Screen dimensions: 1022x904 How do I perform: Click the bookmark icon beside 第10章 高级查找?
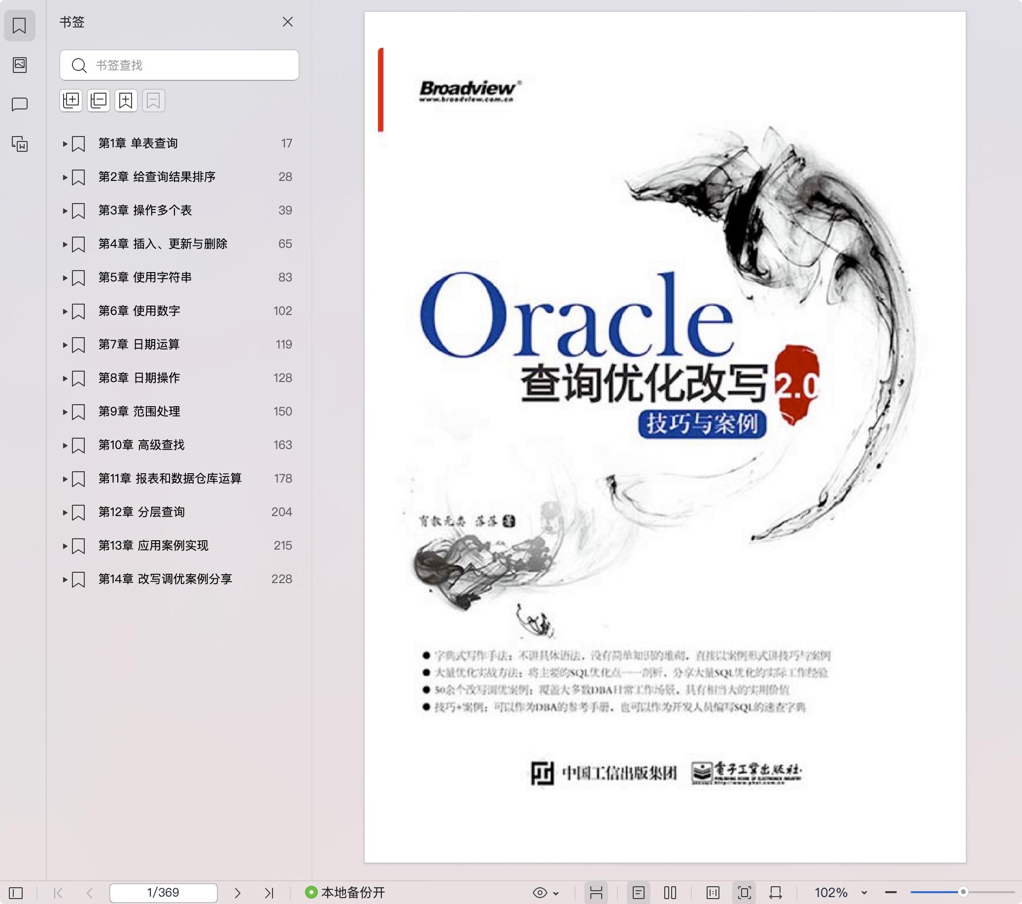(x=78, y=445)
